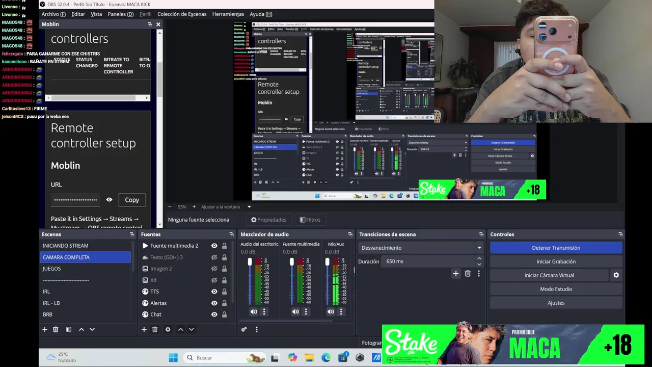
Task: Add a new scene with plus icon
Action: pos(45,329)
